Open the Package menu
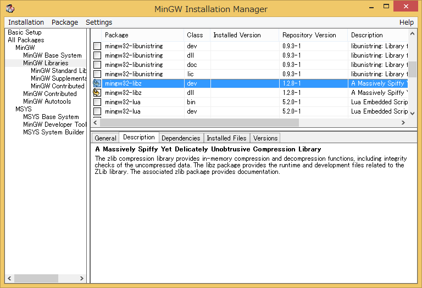The image size is (422, 288). pos(65,22)
